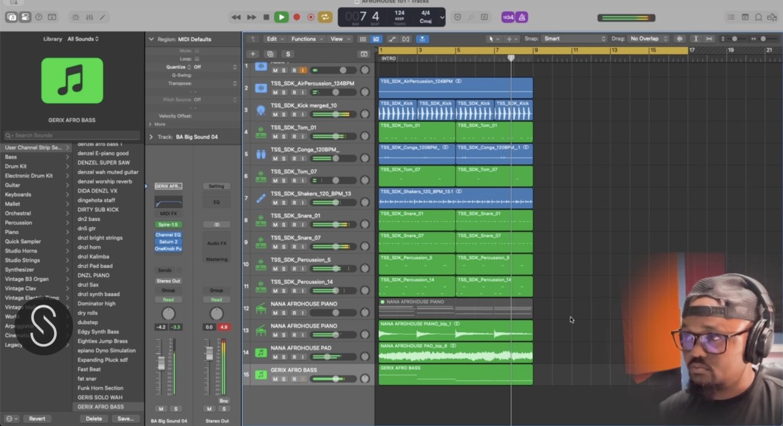Screen dimensions: 783x426
Task: Open the Drag No Overlap dropdown
Action: pos(648,39)
